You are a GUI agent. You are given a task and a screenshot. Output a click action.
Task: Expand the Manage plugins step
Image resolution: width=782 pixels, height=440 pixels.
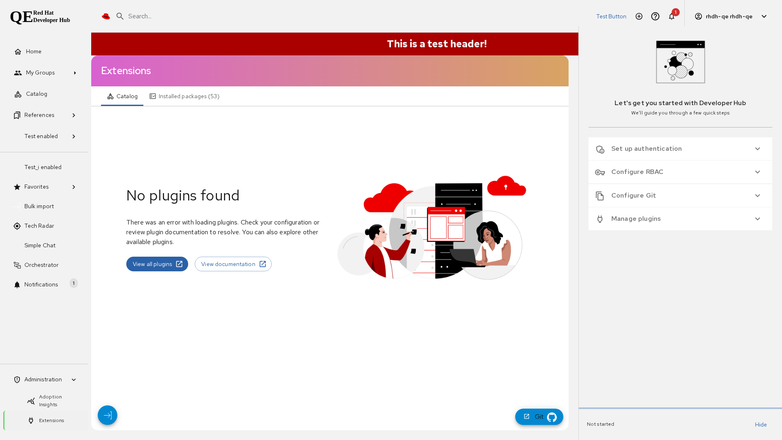(680, 219)
